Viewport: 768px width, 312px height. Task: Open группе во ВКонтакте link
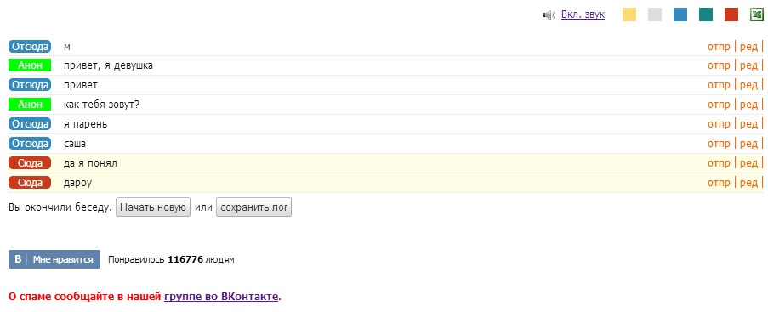coord(221,297)
